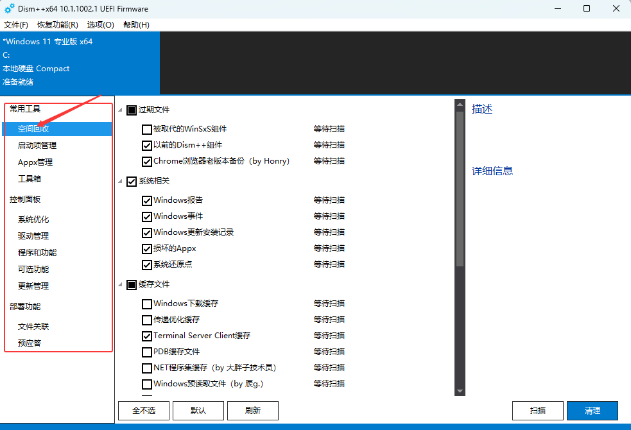
Task: Click the cleanup list scrollbar thumb
Action: pyautogui.click(x=460, y=188)
